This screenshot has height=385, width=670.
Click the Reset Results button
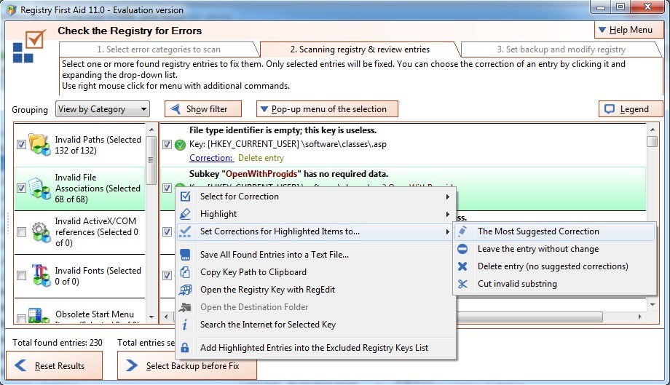(55, 366)
